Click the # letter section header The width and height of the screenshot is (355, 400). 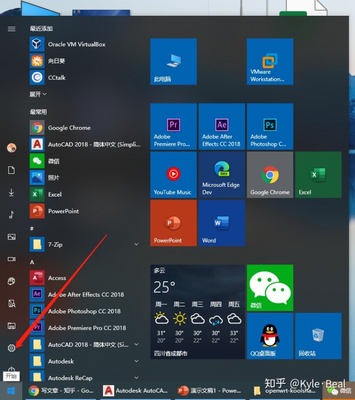[32, 229]
